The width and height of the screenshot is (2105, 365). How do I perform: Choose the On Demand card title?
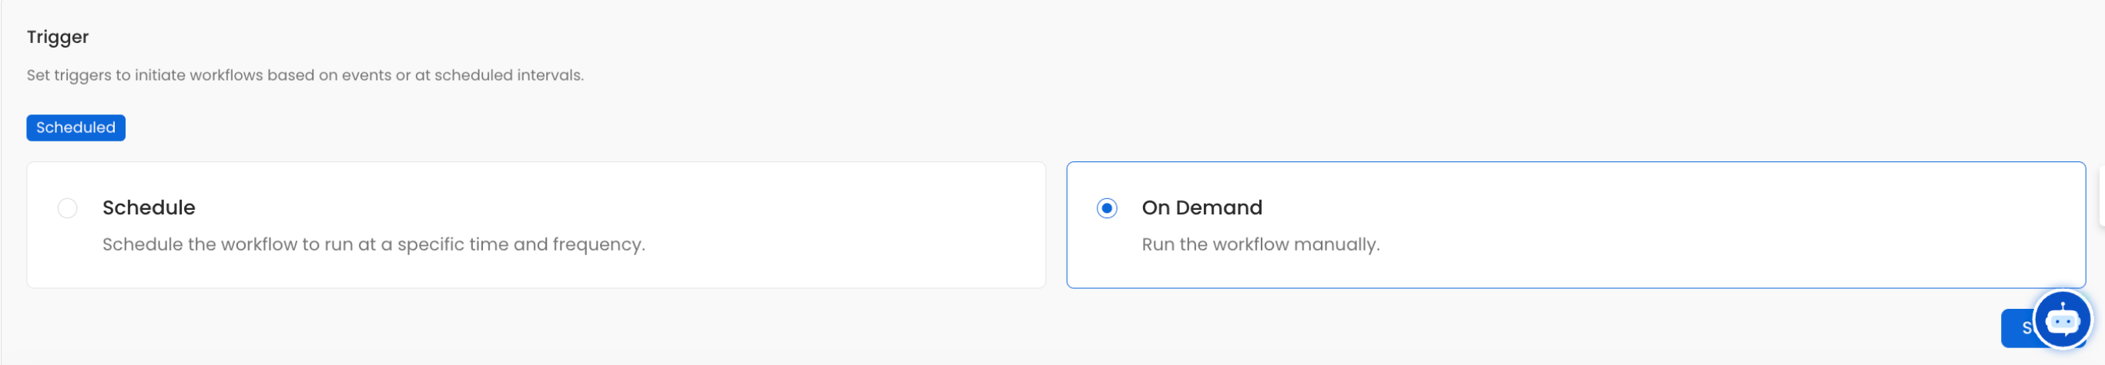1202,207
